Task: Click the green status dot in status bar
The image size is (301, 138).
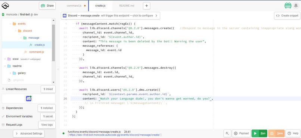Action: [x=63, y=133]
